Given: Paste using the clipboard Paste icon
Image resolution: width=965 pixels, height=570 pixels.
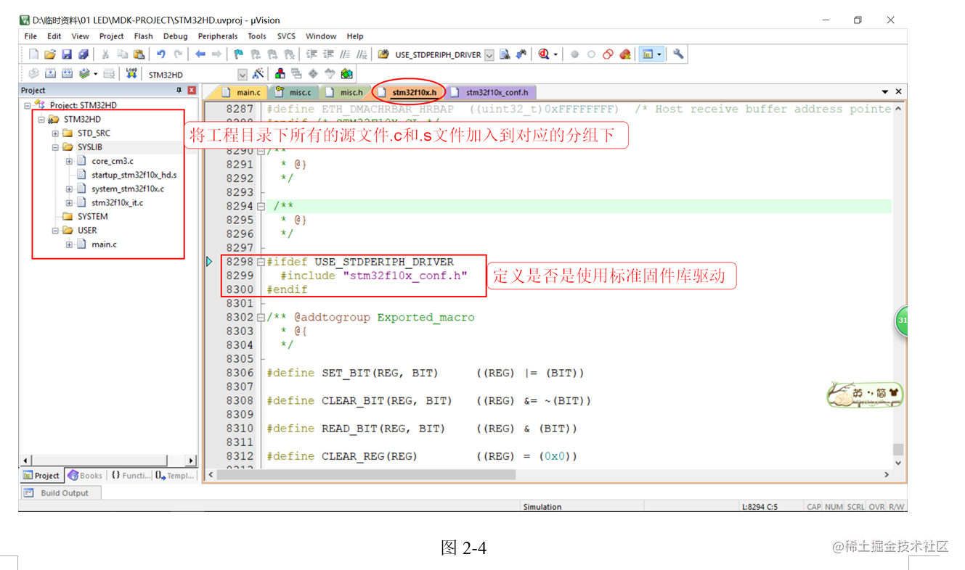Looking at the screenshot, I should pos(139,54).
